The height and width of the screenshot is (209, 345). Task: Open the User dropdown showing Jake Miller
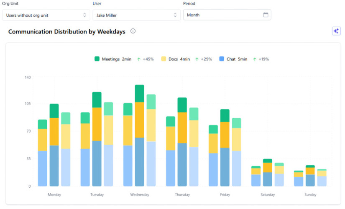[136, 15]
